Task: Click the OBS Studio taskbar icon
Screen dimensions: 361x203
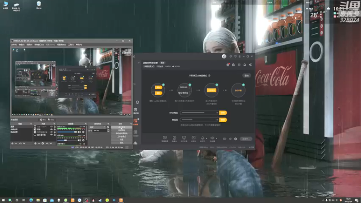Action: pyautogui.click(x=86, y=200)
